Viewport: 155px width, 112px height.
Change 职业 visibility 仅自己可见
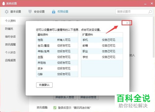point(108,51)
